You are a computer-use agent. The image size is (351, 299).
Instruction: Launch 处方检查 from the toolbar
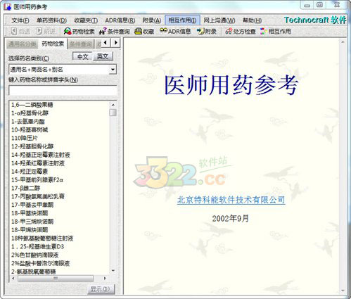[x=241, y=31]
